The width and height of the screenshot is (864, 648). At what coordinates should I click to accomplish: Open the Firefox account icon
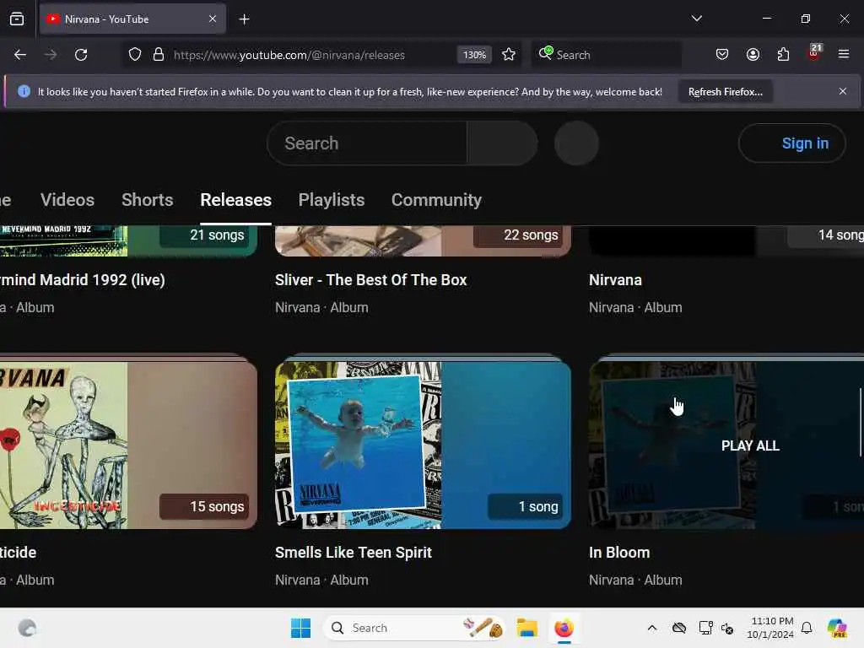point(753,55)
